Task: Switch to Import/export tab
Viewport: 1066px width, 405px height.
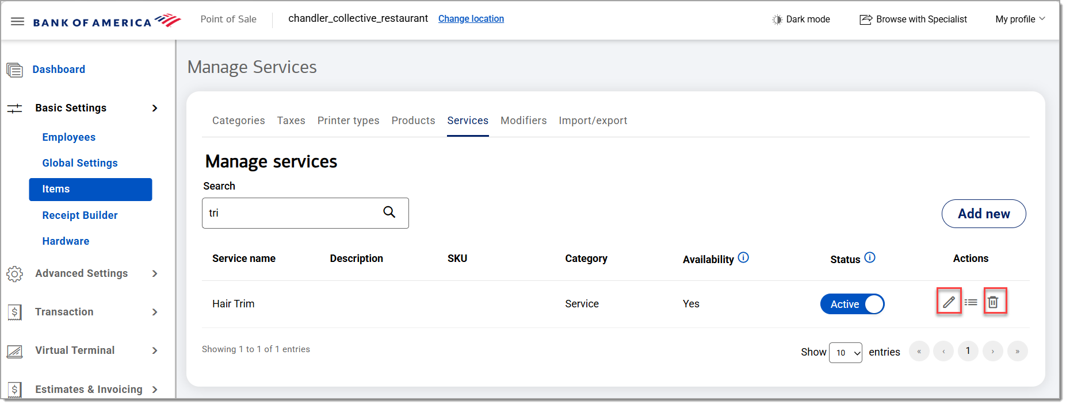Action: tap(593, 121)
